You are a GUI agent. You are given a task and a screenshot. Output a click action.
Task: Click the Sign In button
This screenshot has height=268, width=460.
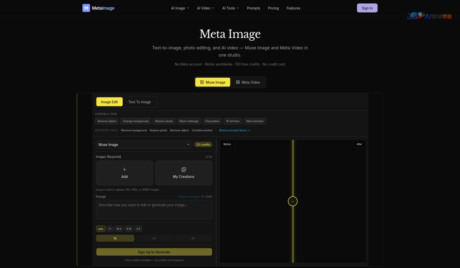tap(367, 8)
